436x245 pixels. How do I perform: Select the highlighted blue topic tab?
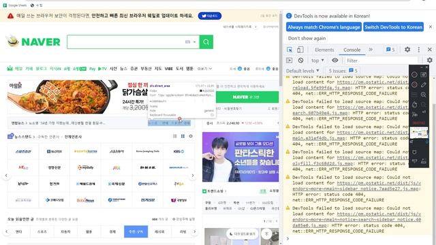pyautogui.click(x=136, y=231)
